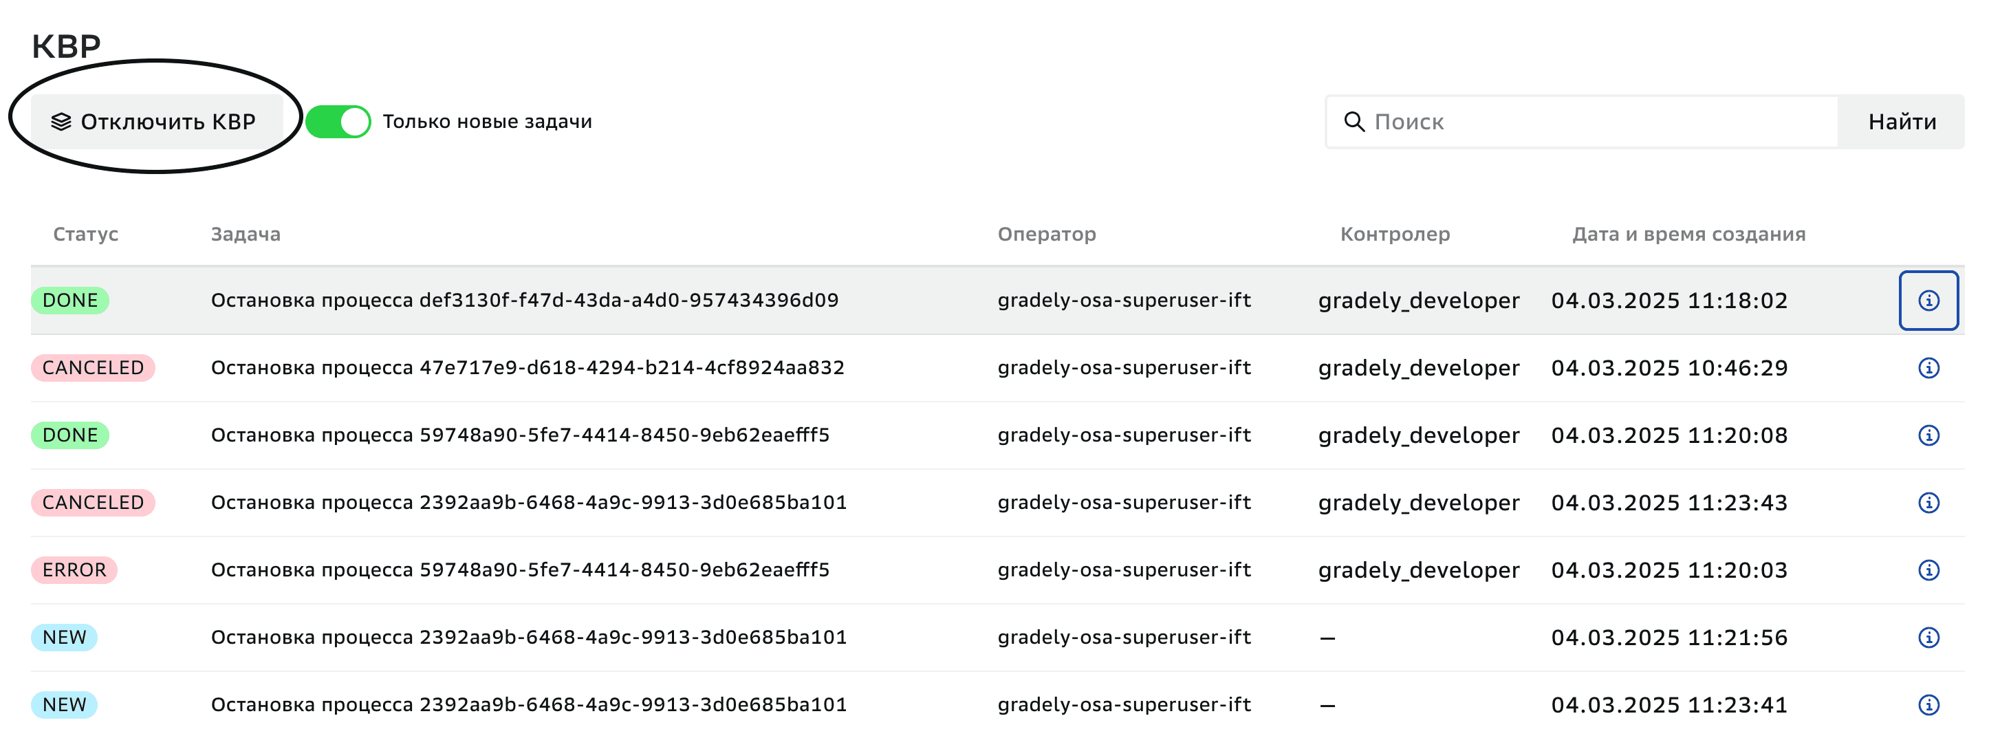This screenshot has width=1989, height=738.
Task: Click the 'Оператор' column header
Action: pos(1046,234)
